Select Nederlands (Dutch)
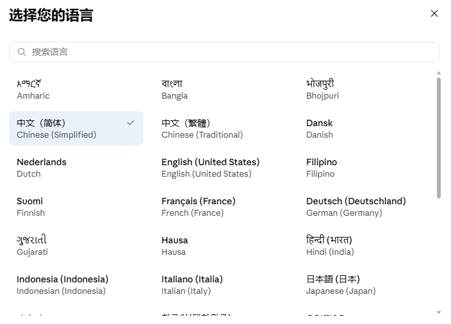 (76, 168)
